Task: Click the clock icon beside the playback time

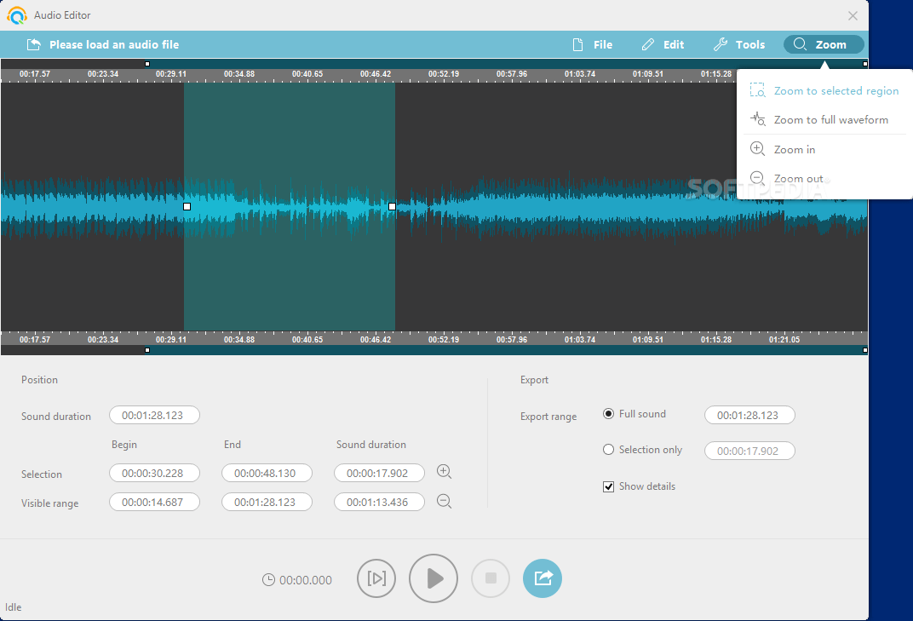Action: coord(267,578)
